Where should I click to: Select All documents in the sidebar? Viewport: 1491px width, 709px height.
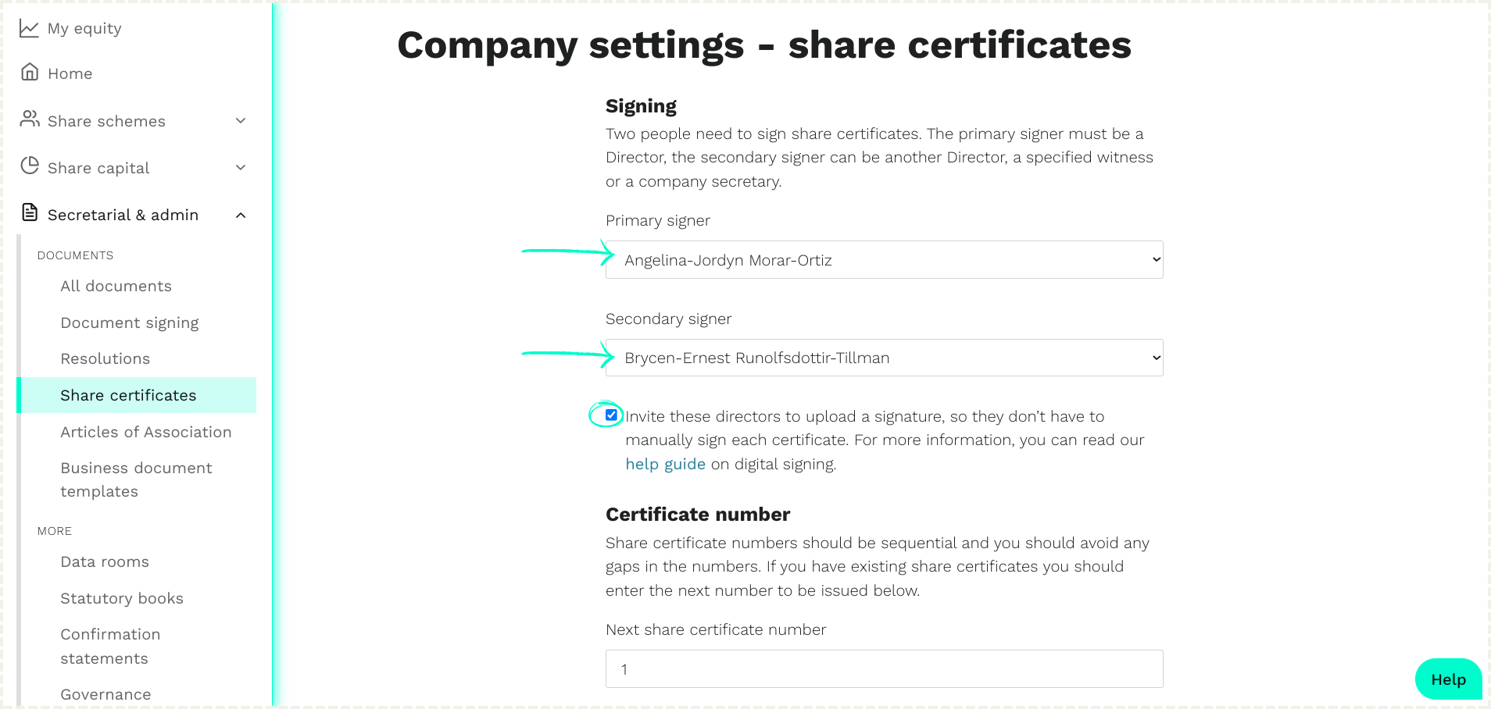pos(116,286)
